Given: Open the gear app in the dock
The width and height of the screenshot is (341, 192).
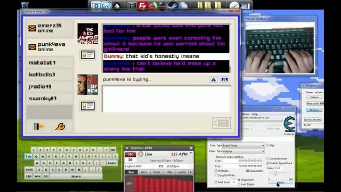Looking at the screenshot, I should pos(96,5).
